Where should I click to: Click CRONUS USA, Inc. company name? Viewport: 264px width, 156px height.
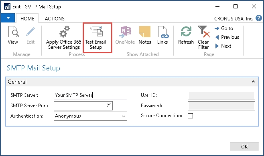[234, 19]
